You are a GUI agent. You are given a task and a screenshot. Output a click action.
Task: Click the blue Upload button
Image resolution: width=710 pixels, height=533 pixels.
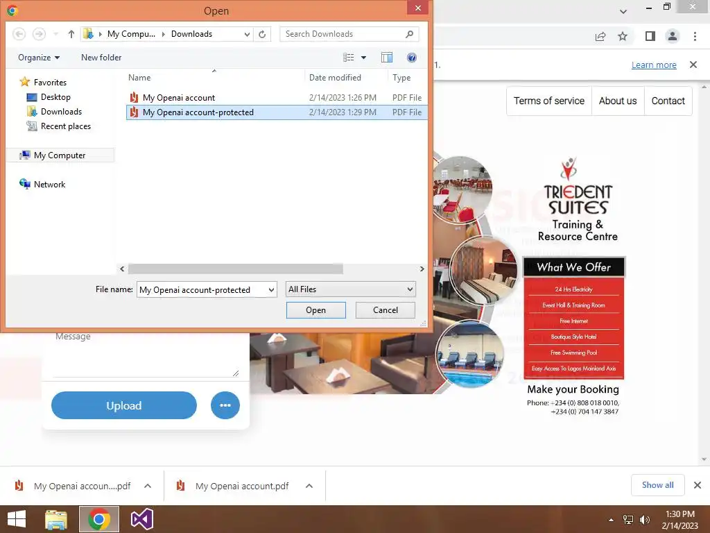click(x=123, y=405)
